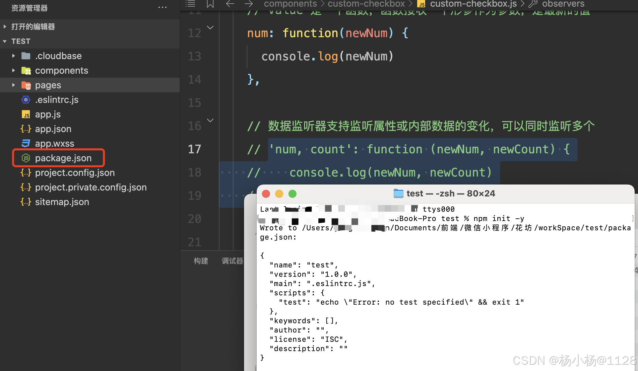Click the wrench icon before observers
The width and height of the screenshot is (638, 371).
pyautogui.click(x=533, y=4)
